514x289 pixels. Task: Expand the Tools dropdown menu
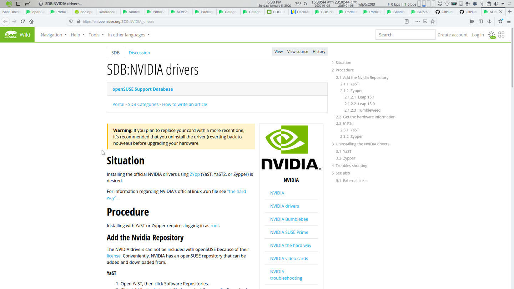point(96,35)
